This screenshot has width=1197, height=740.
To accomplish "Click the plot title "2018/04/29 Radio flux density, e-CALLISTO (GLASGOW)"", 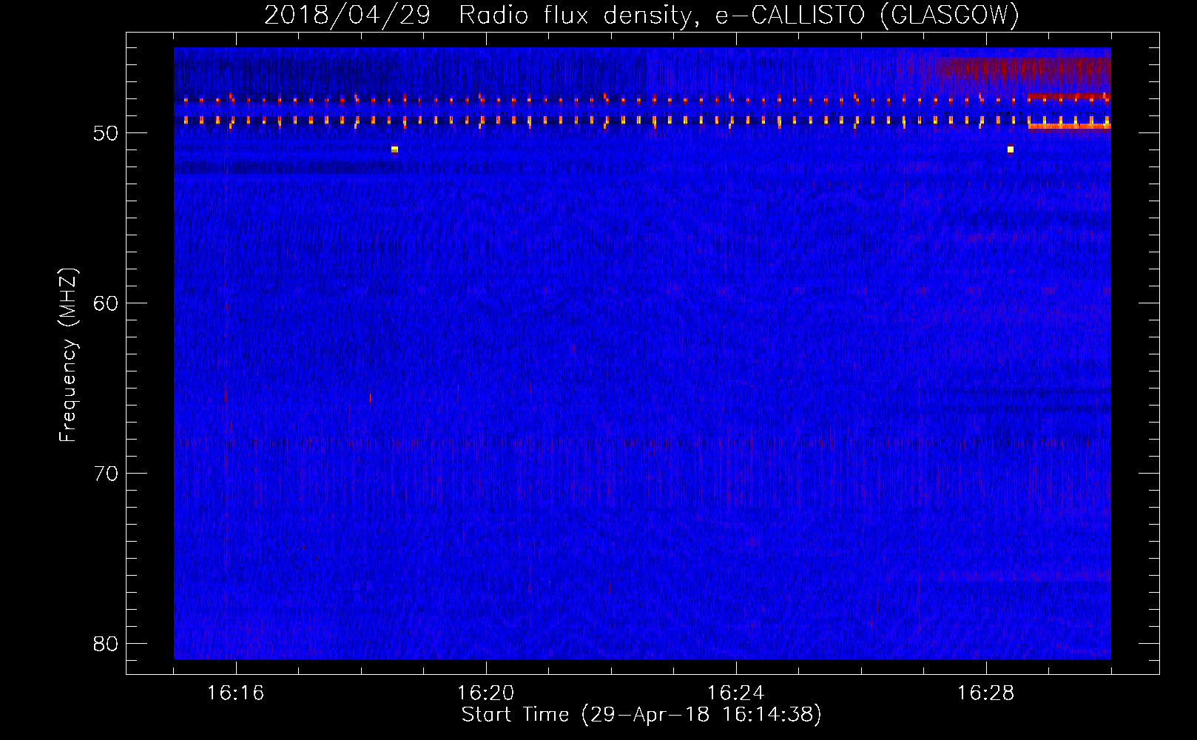I will [x=641, y=15].
